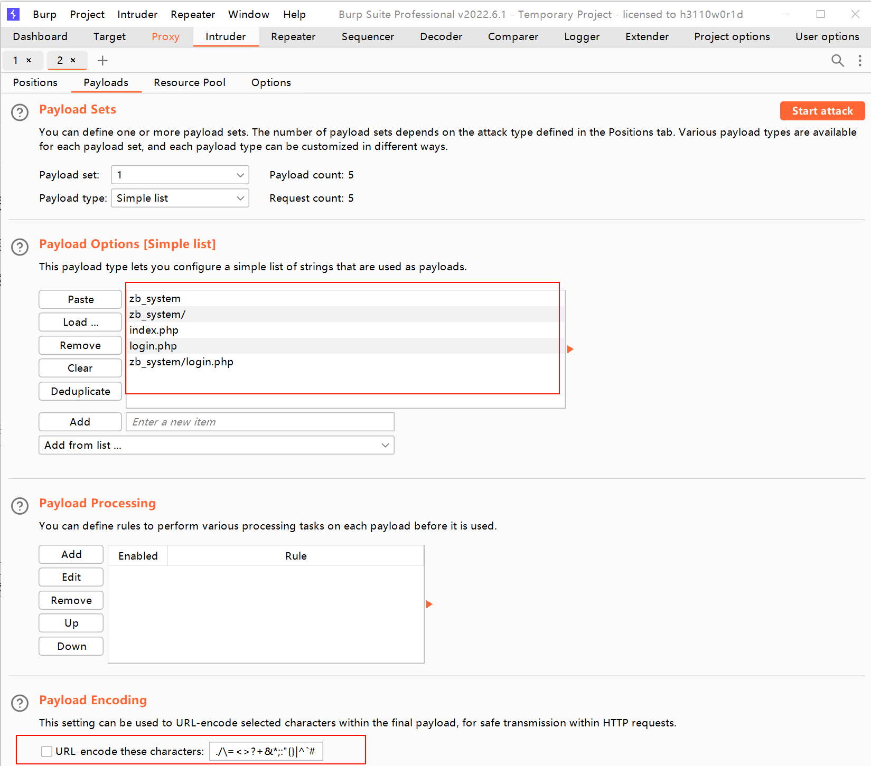Click orange arrow beside processing rules table

429,604
